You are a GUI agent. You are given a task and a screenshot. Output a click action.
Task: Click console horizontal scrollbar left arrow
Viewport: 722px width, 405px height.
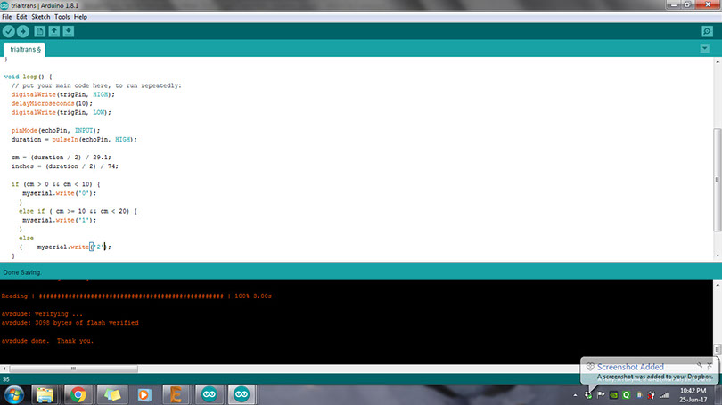(4, 369)
